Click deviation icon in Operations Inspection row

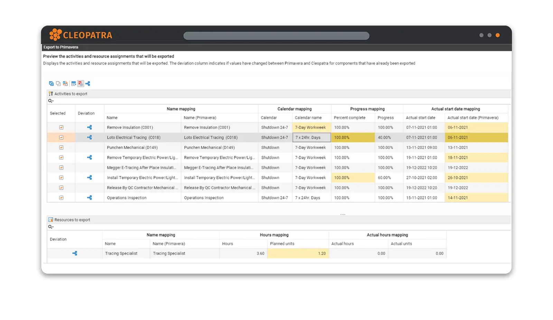point(90,198)
